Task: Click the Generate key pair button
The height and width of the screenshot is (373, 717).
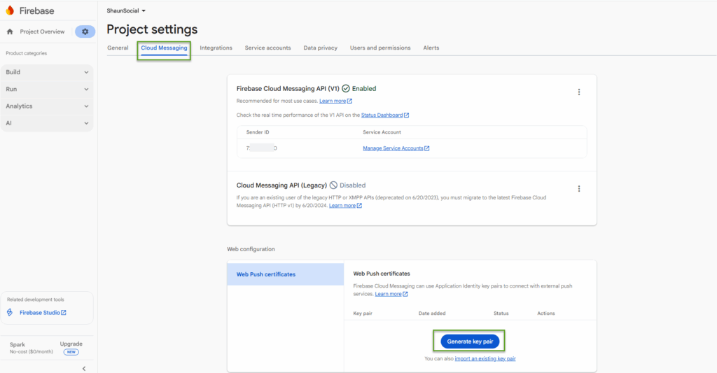Action: click(x=470, y=342)
